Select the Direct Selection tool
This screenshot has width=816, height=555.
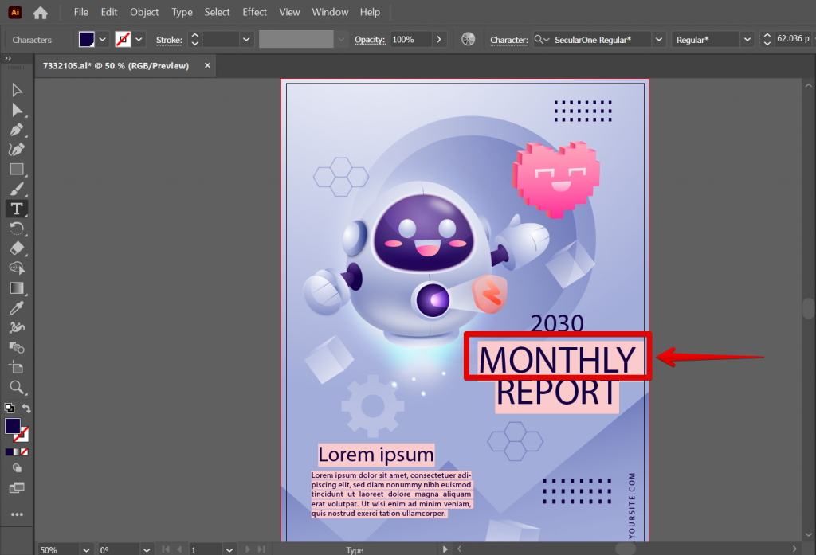(17, 109)
